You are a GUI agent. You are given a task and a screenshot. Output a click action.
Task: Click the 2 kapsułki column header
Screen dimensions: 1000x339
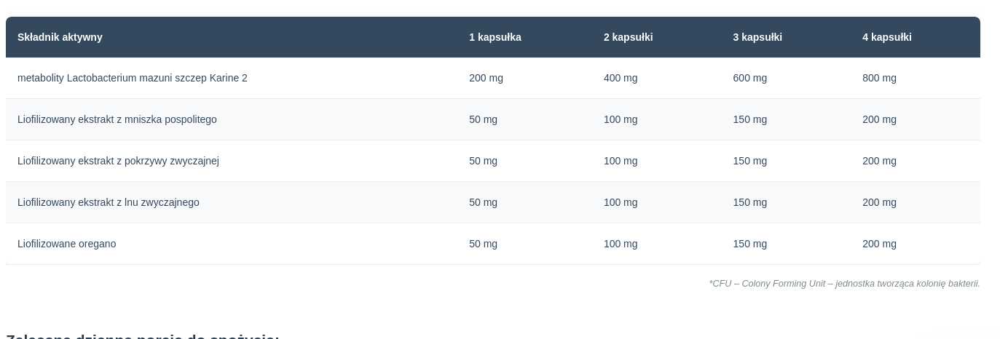click(x=629, y=37)
